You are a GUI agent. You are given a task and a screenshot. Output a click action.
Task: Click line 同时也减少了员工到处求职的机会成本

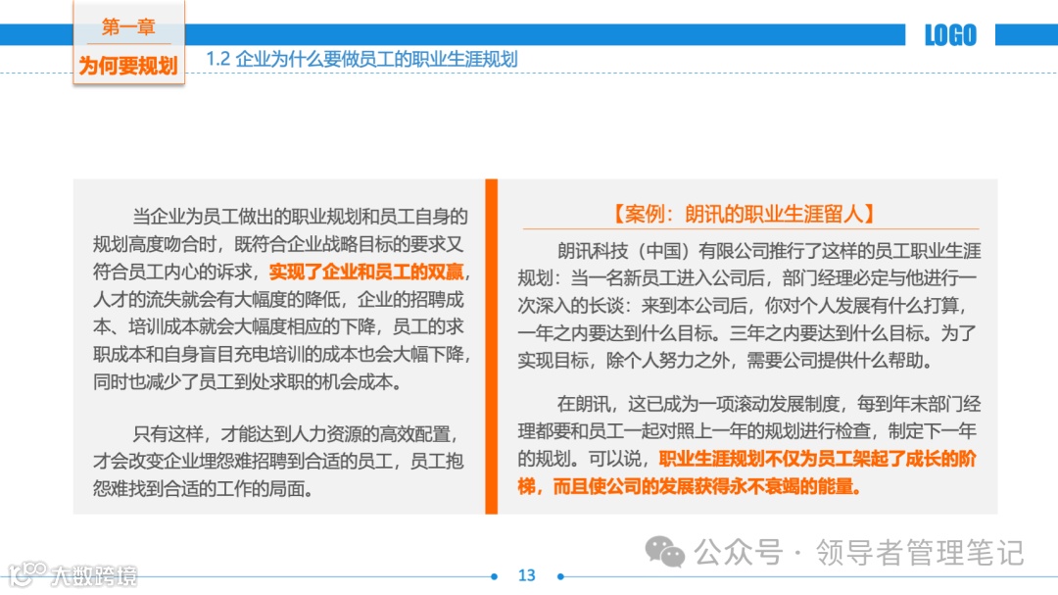click(248, 382)
